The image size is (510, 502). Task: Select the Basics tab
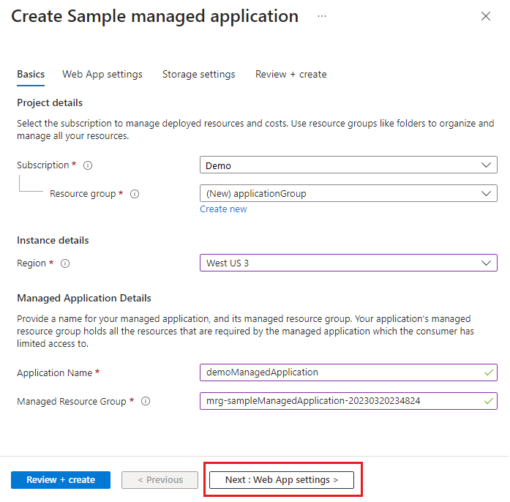coord(31,74)
